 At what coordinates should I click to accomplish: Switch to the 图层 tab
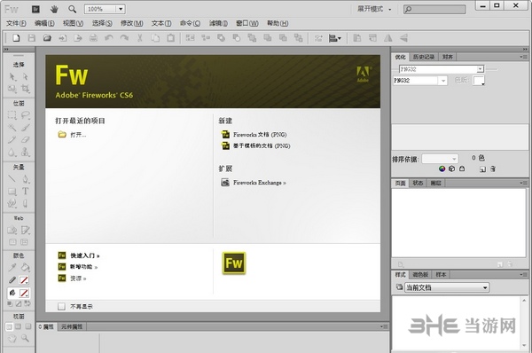pos(435,183)
